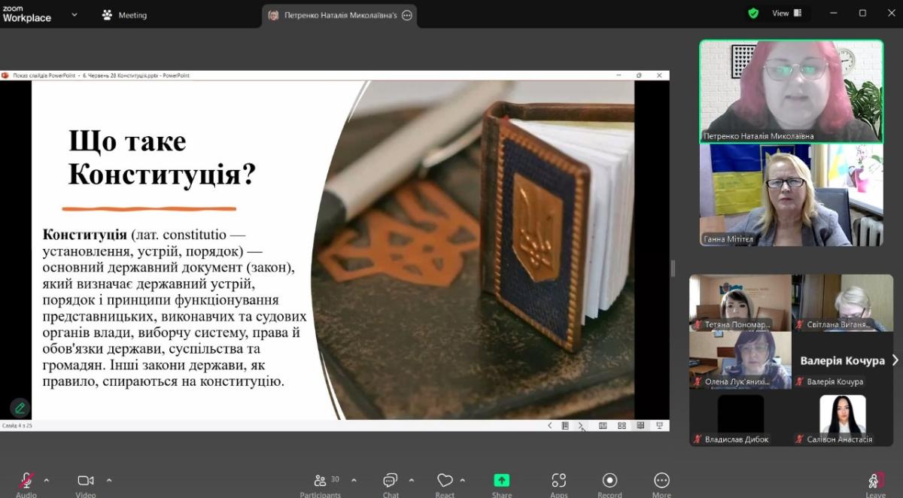
Task: Click the green annotation pencil icon
Action: pos(20,407)
